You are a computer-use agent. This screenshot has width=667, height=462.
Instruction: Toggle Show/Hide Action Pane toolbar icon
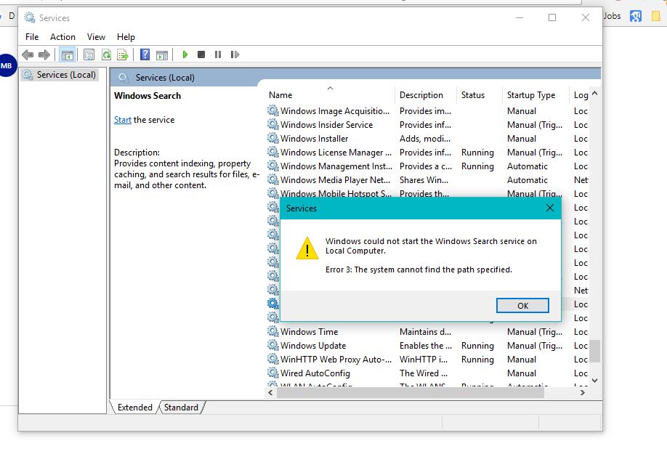(x=162, y=54)
